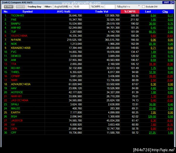The image size is (176, 153).
Task: Select symbol ADVA28C1403A
Action: pos(21,84)
